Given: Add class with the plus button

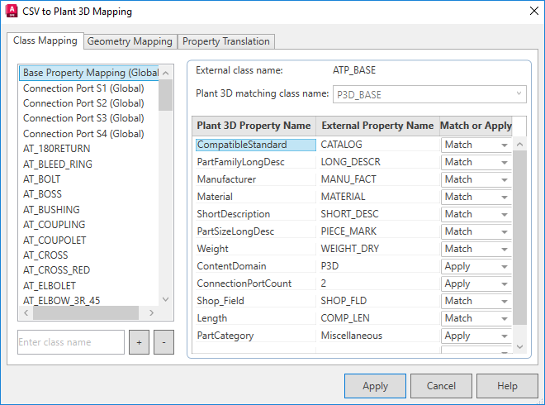Looking at the screenshot, I should (139, 342).
